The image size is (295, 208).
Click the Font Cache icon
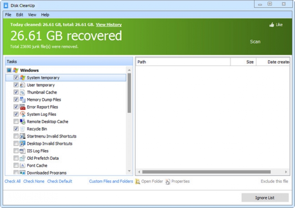[22, 165]
